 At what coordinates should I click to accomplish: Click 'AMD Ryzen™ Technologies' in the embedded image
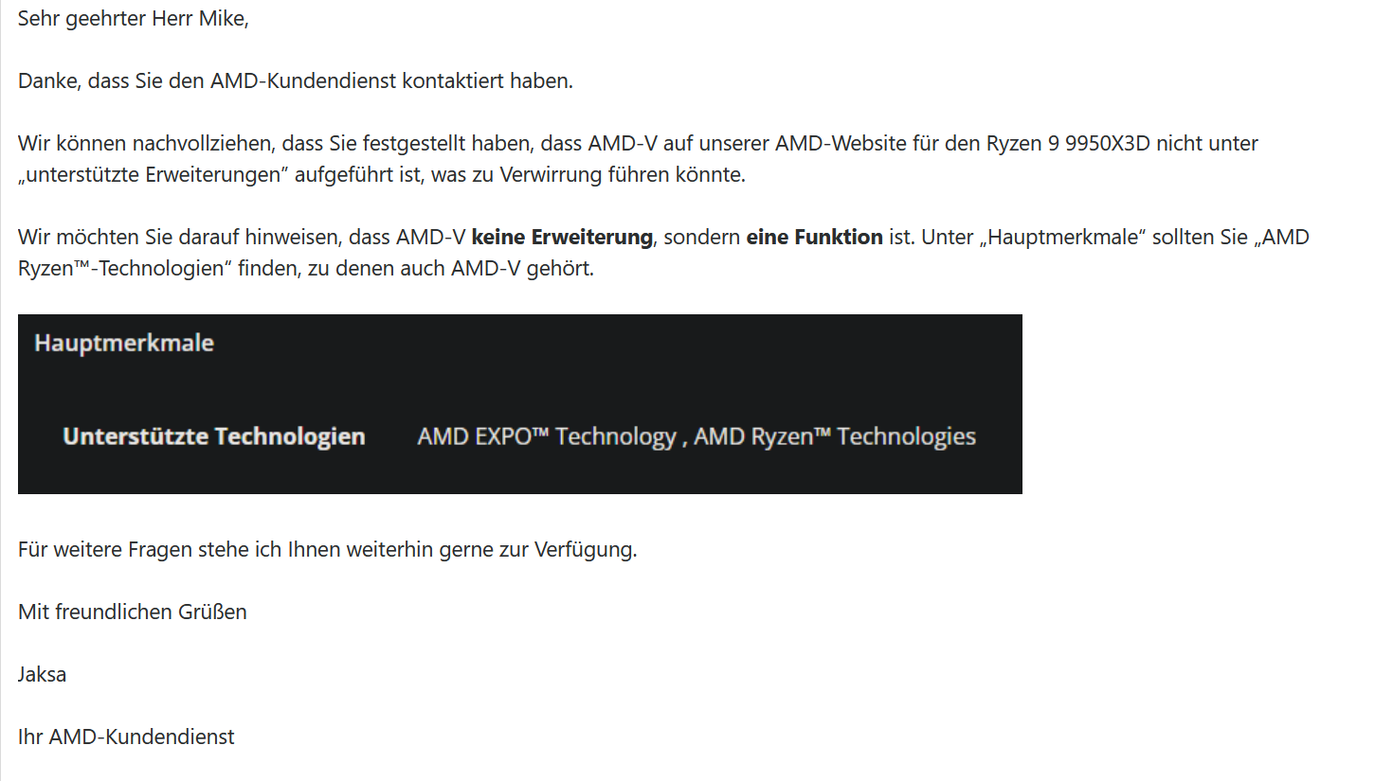point(835,436)
